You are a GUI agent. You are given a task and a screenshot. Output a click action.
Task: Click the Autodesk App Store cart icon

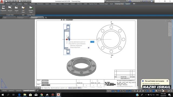point(144,1)
